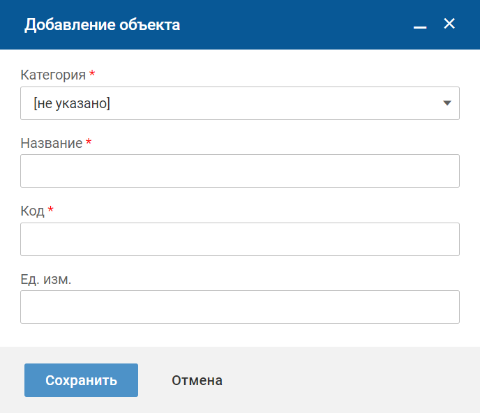Focus the Название text field
The height and width of the screenshot is (413, 480).
(239, 171)
